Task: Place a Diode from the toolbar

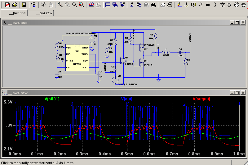Action: pos(222,5)
